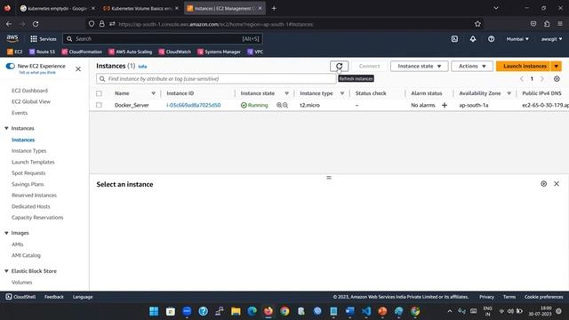Open a new browser tab
Image resolution: width=569 pixels, height=320 pixels.
tap(274, 8)
